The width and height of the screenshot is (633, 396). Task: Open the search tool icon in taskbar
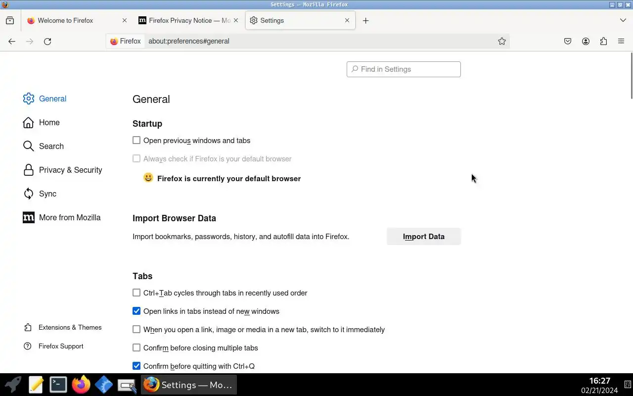coord(127,385)
